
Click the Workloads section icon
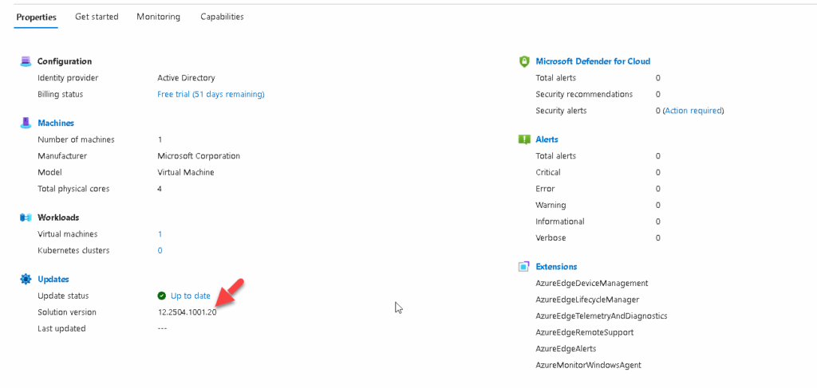(26, 218)
